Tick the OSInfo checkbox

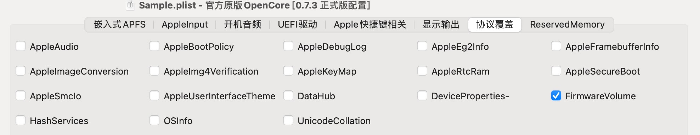point(154,121)
